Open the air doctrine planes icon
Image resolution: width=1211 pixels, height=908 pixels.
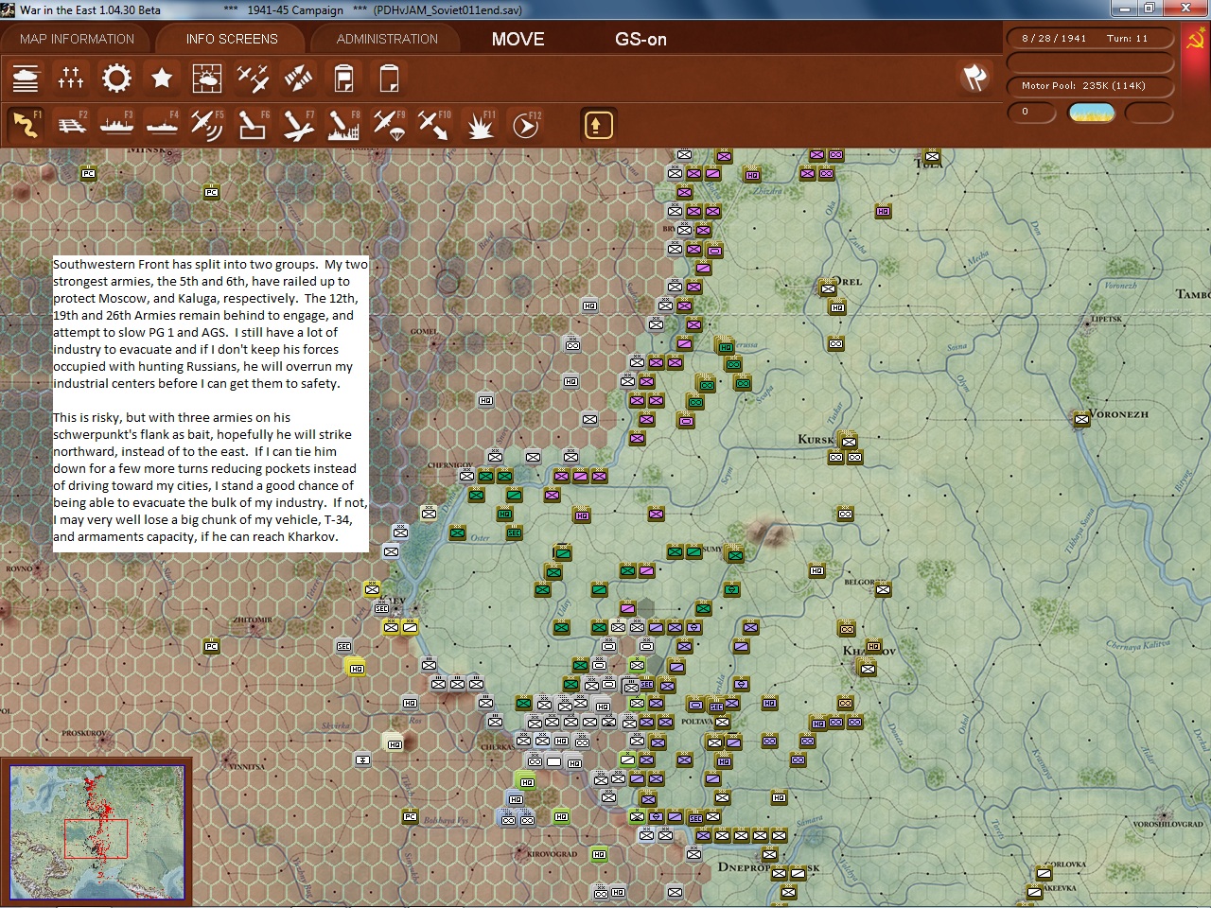[x=253, y=78]
